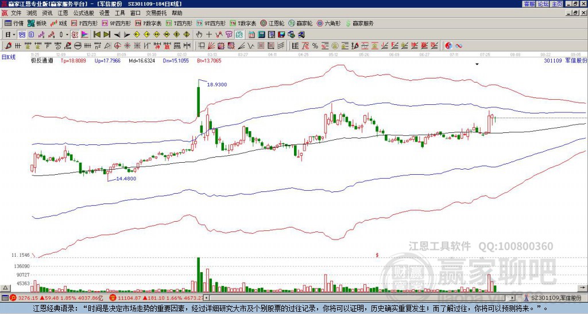The width and height of the screenshot is (588, 314).
Task: Click the calendar date icon
Action: [252, 34]
